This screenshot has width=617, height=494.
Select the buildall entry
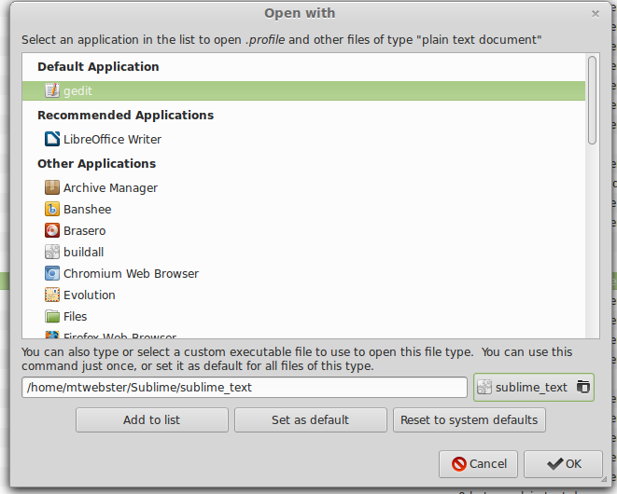click(x=303, y=252)
